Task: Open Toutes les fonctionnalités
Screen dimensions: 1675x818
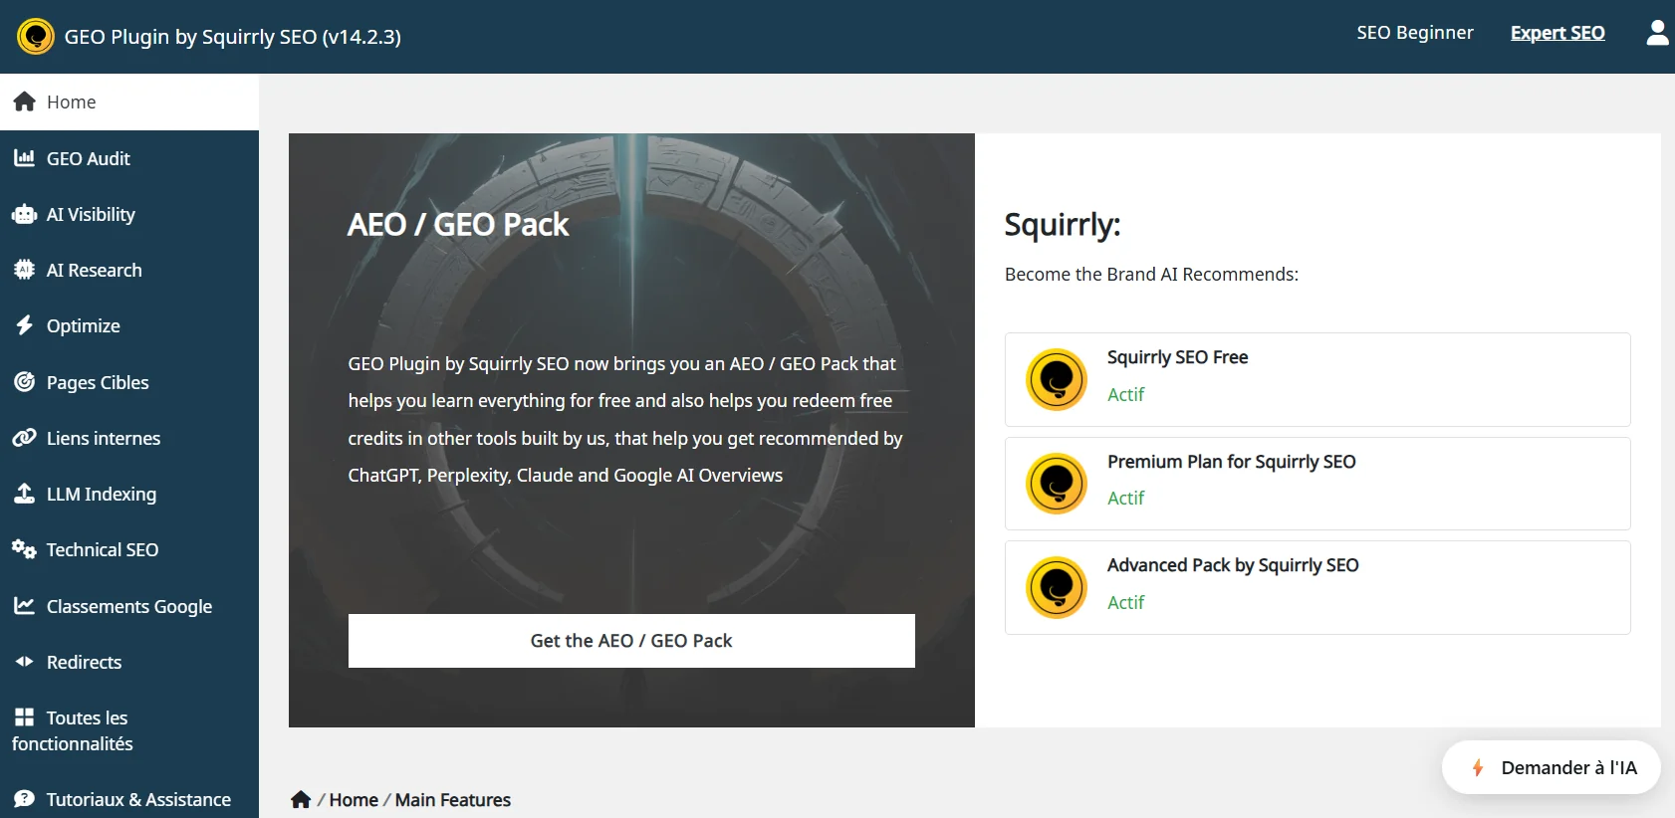Action: click(x=129, y=730)
